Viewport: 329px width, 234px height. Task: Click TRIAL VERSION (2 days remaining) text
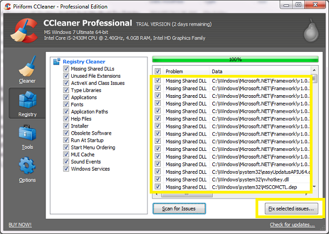[174, 24]
